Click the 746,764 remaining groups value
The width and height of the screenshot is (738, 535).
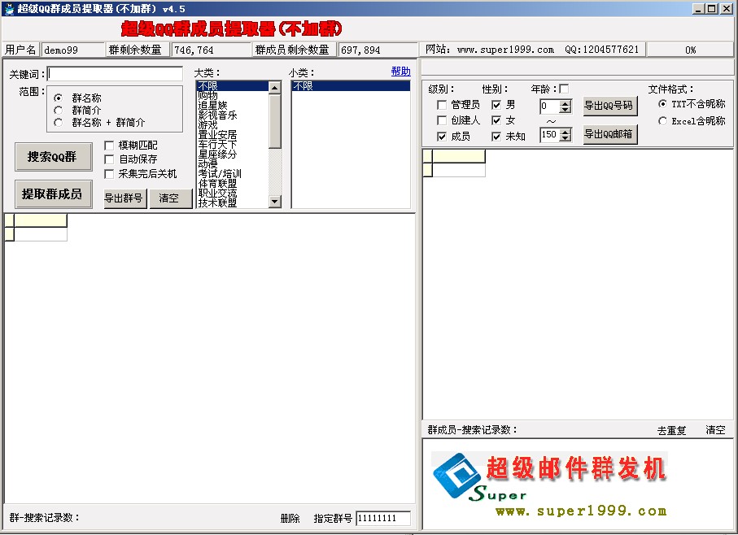(212, 50)
